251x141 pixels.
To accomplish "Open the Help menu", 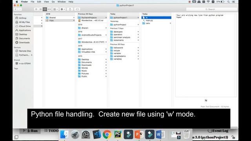I will [71, 2].
